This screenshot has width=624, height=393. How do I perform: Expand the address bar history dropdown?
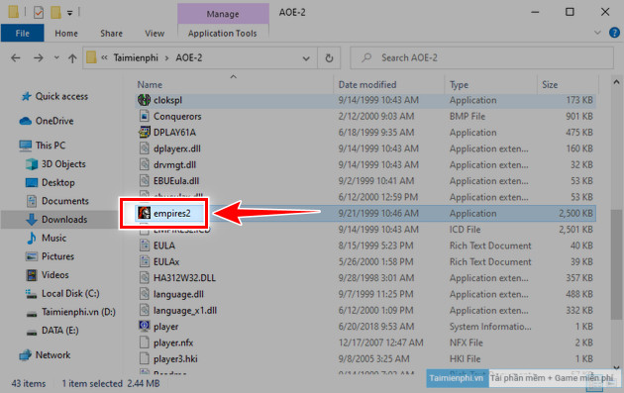[306, 58]
